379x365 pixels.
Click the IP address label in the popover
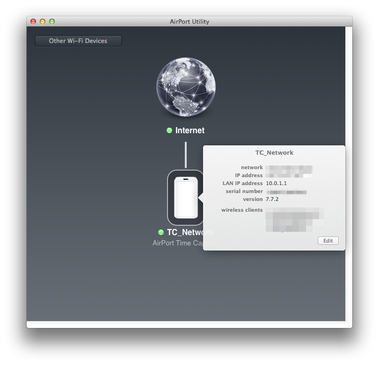[249, 175]
